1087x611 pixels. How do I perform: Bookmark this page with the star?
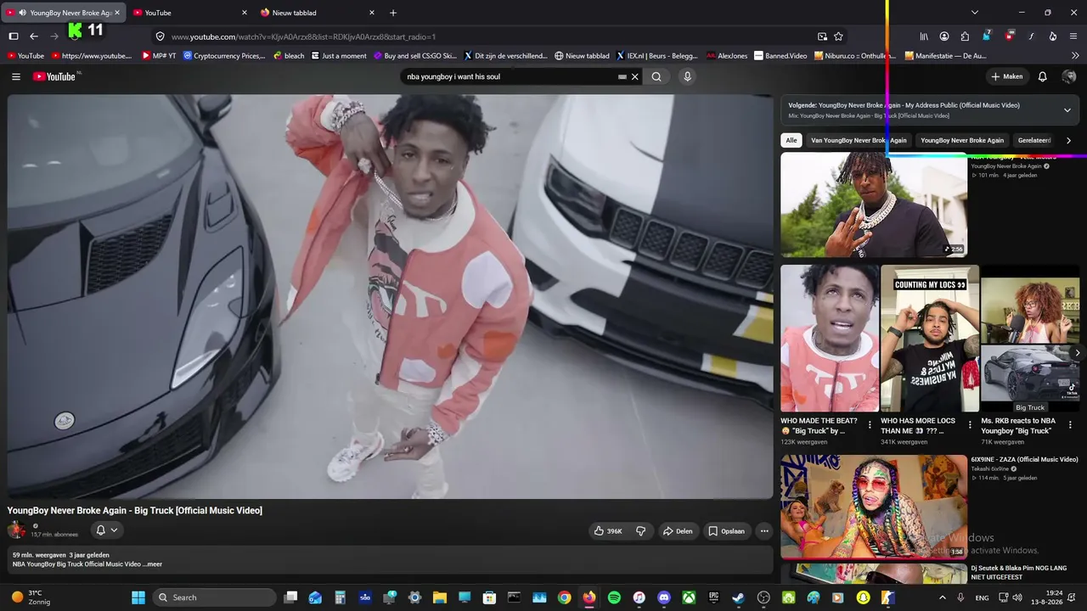point(838,36)
